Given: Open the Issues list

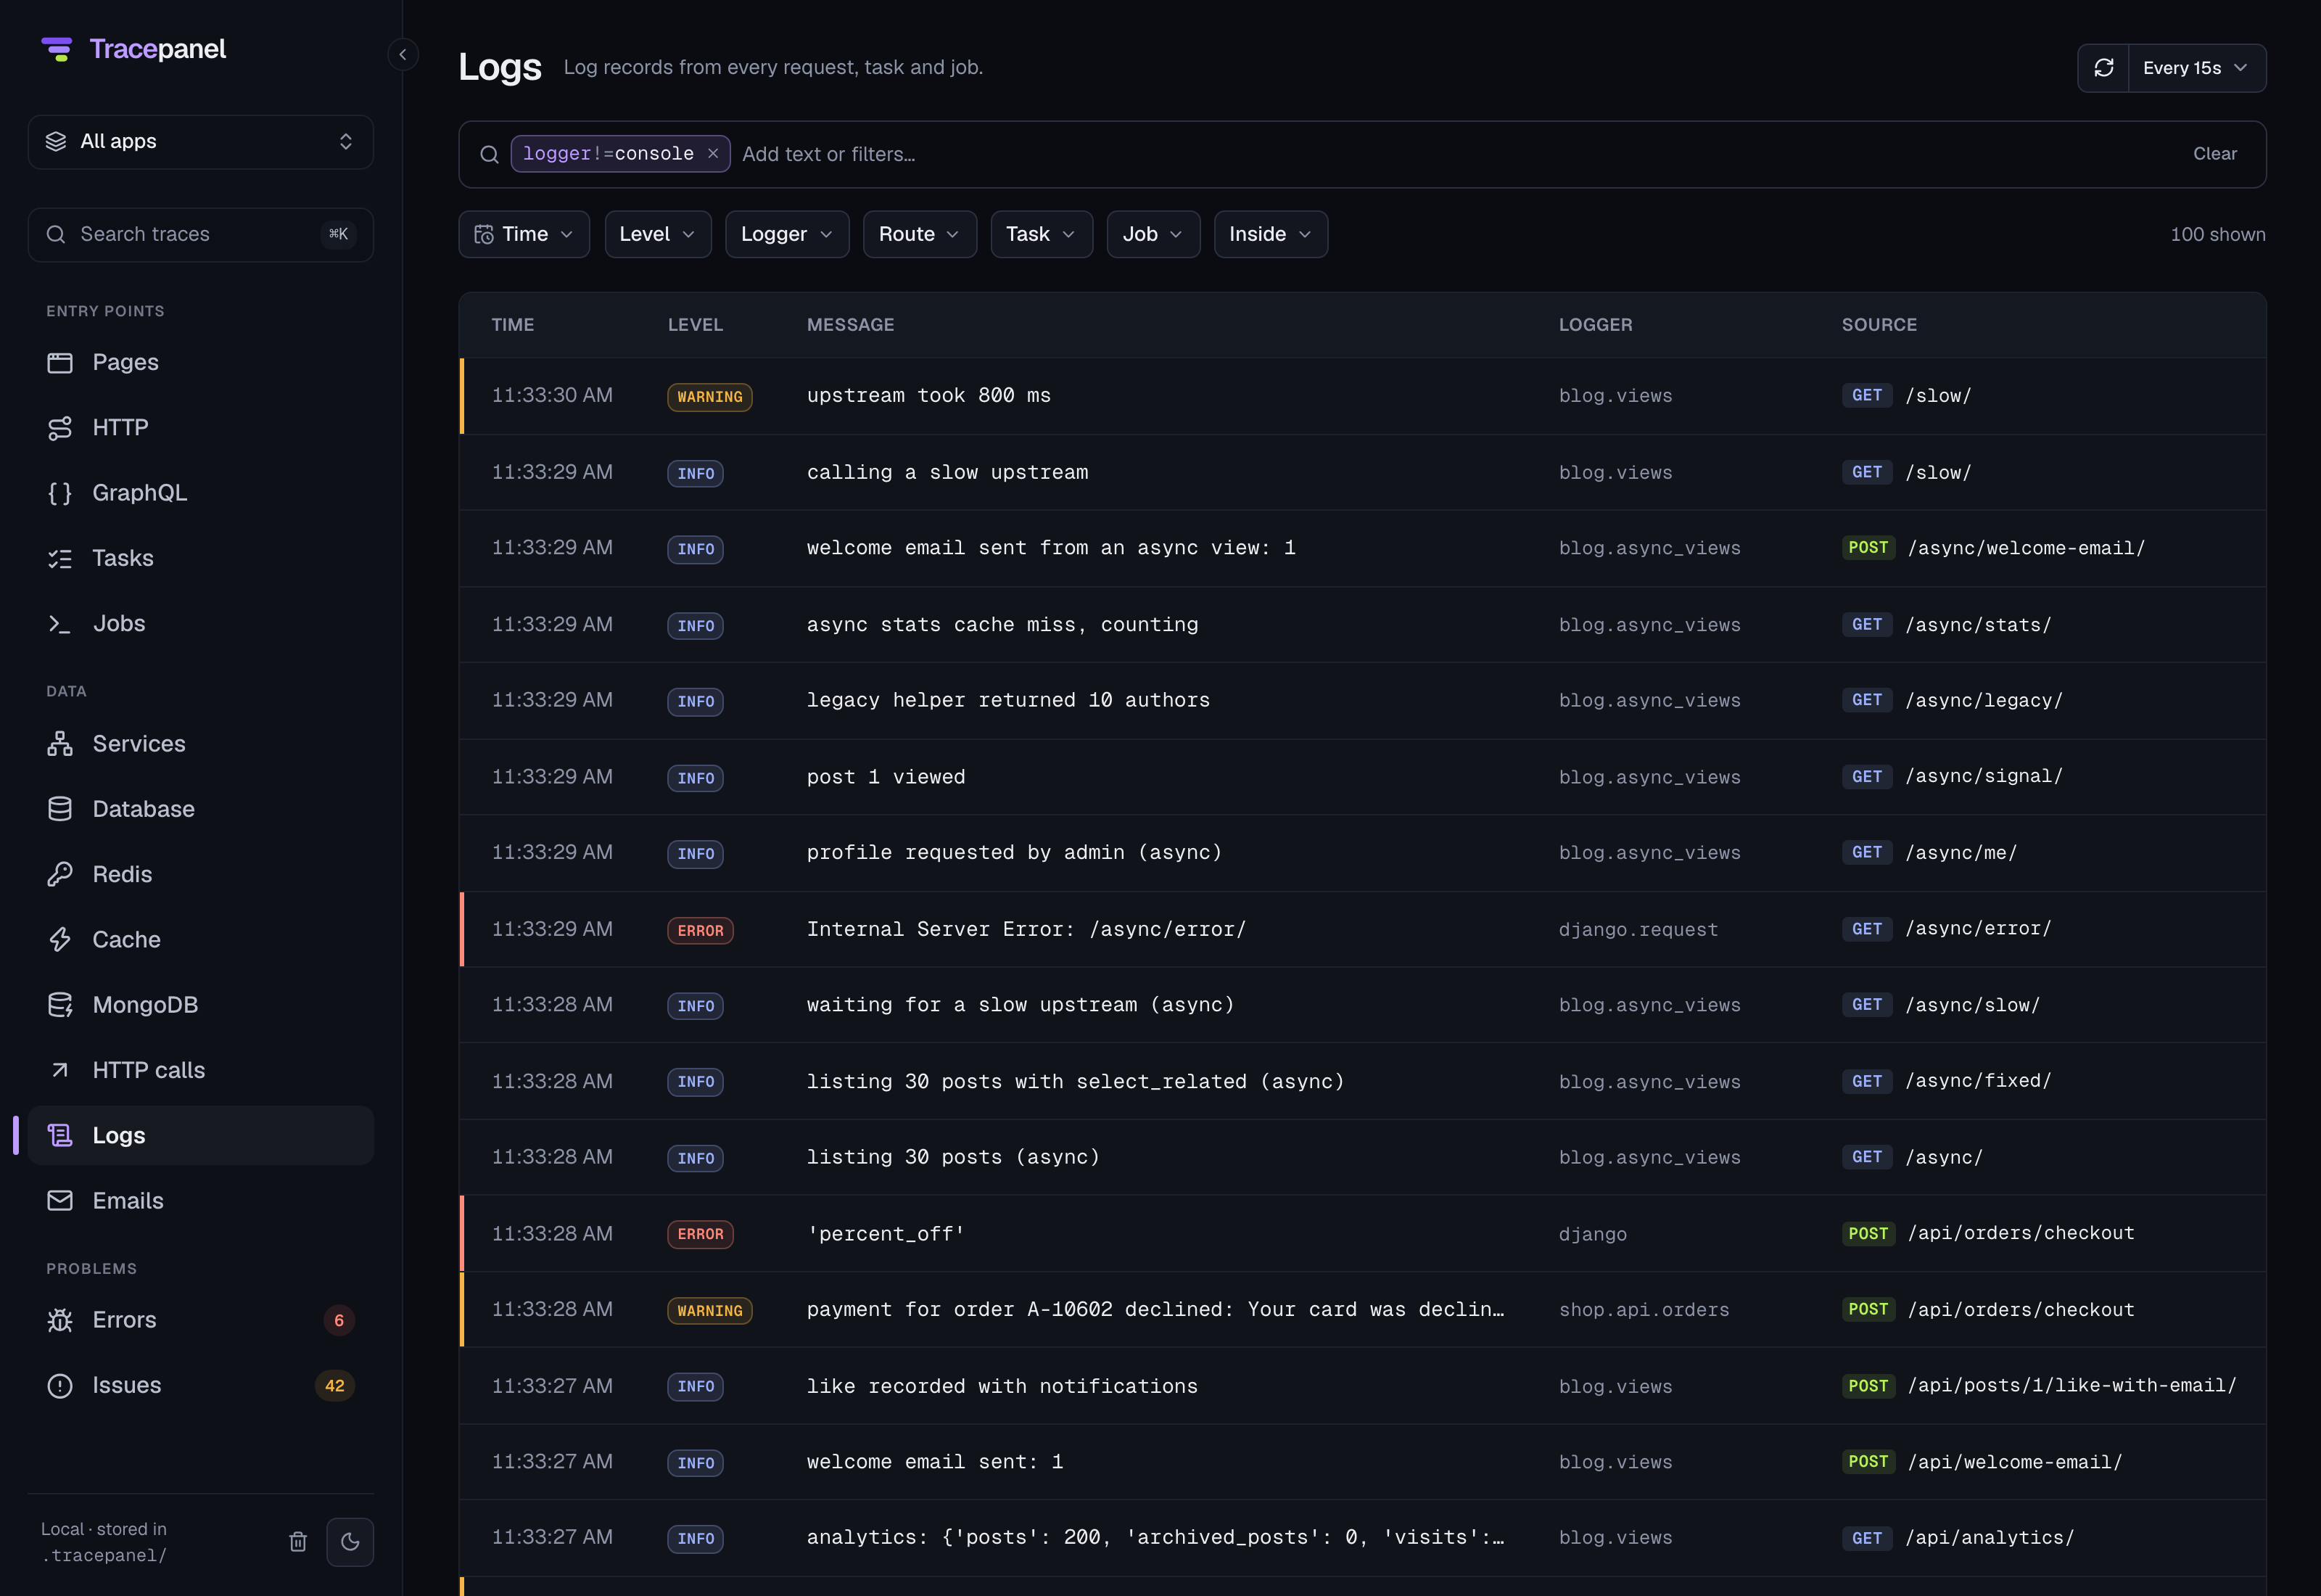Looking at the screenshot, I should 200,1385.
